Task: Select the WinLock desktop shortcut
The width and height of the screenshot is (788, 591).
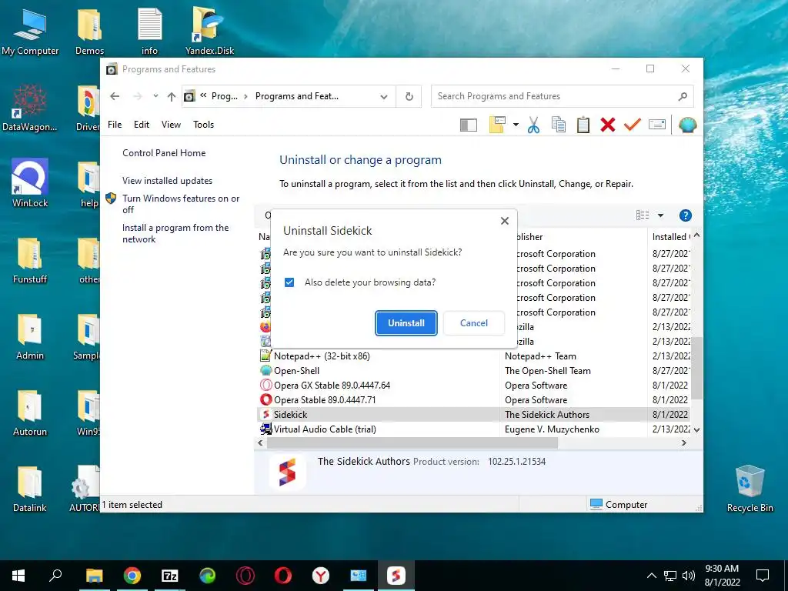Action: [x=30, y=183]
